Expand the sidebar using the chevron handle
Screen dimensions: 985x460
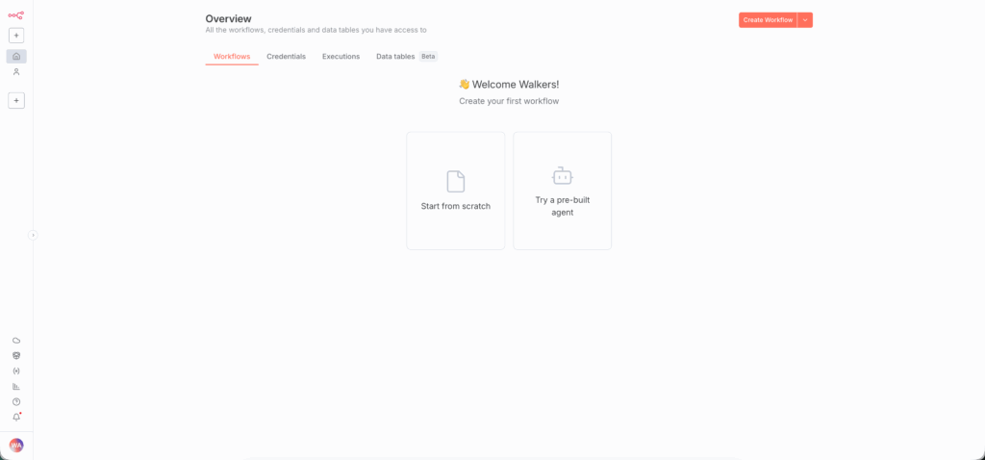[x=33, y=235]
